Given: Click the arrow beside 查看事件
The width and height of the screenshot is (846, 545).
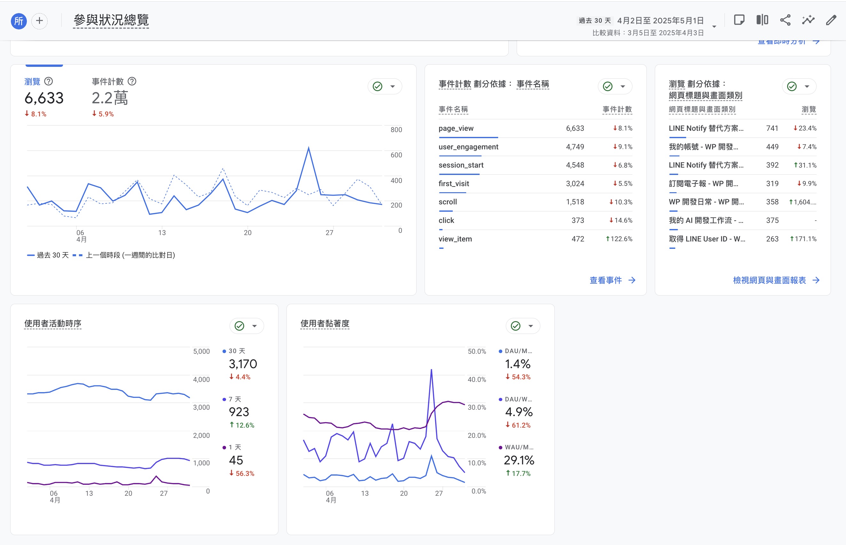Looking at the screenshot, I should tap(632, 280).
